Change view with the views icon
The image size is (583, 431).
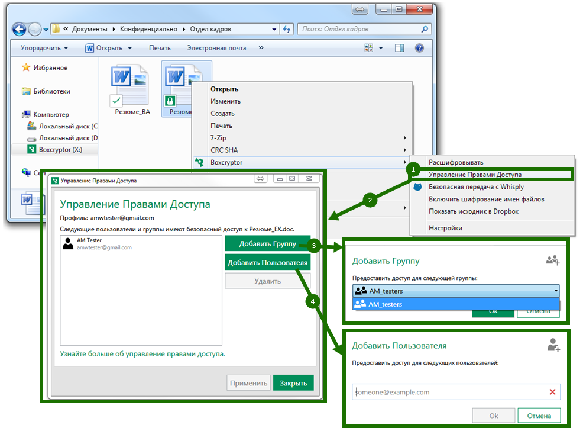point(368,48)
